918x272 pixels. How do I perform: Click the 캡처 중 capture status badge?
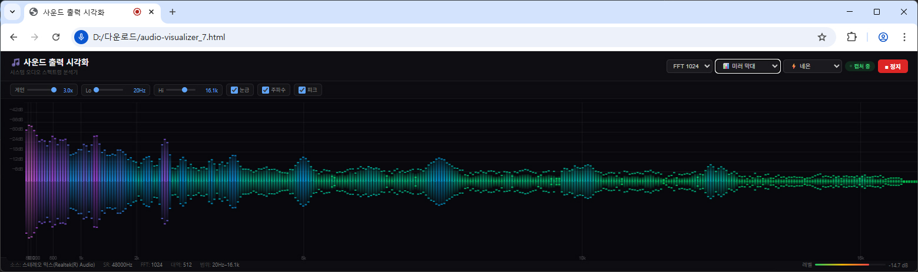pyautogui.click(x=860, y=67)
